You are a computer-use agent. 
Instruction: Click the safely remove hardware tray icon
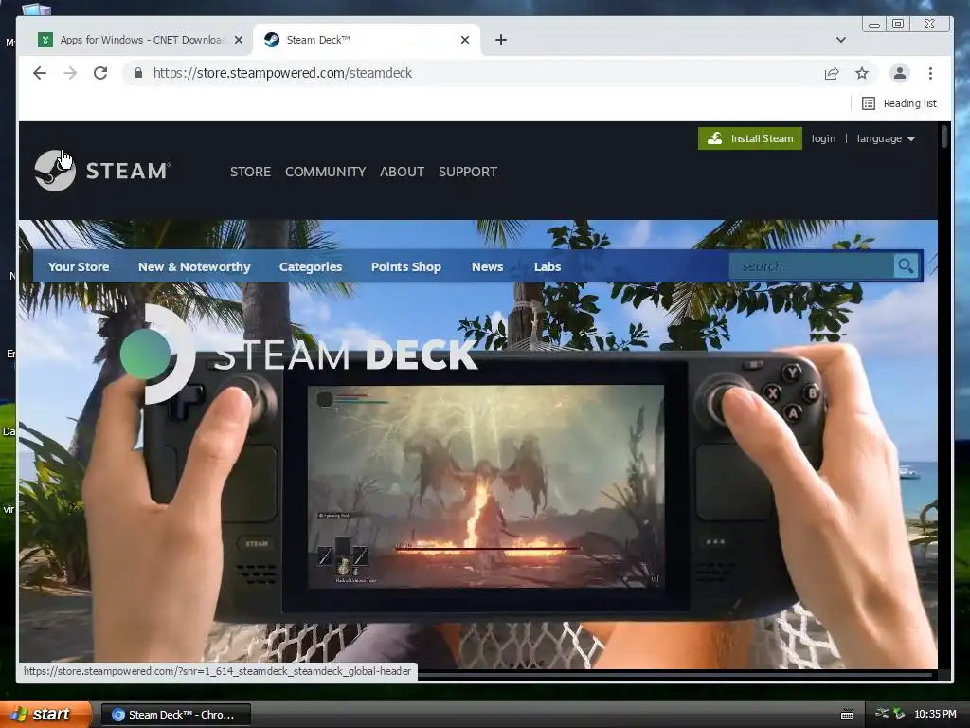(x=899, y=714)
